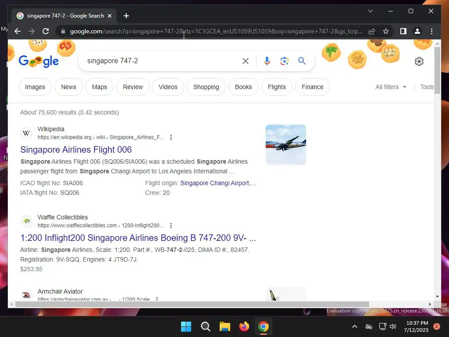Image resolution: width=449 pixels, height=337 pixels.
Task: Select the Images filter
Action: click(x=35, y=87)
